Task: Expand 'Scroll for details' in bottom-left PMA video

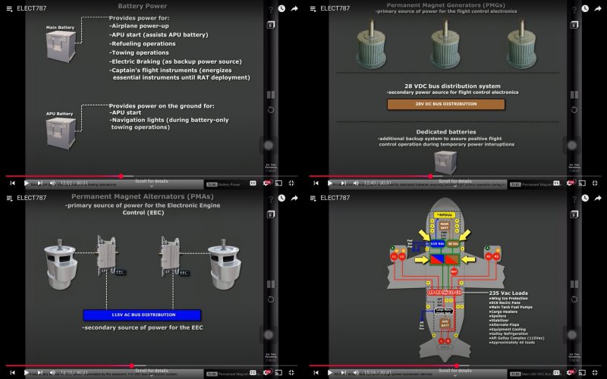Action: pyautogui.click(x=152, y=371)
